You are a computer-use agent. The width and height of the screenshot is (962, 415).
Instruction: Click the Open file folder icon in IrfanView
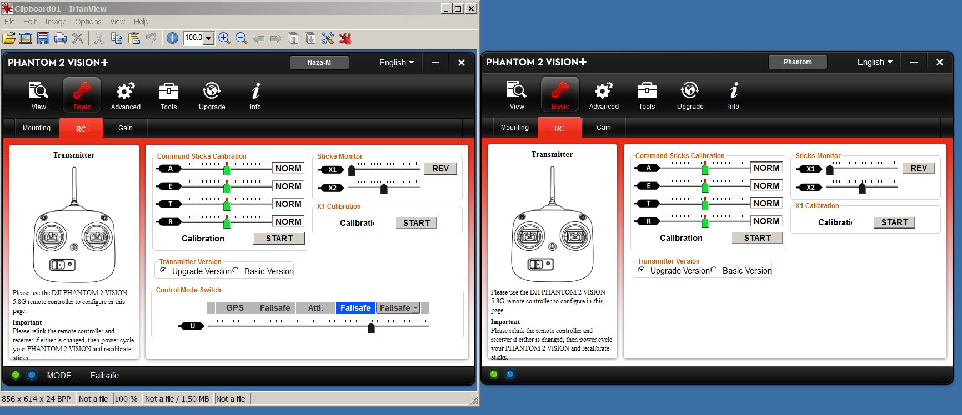9,38
